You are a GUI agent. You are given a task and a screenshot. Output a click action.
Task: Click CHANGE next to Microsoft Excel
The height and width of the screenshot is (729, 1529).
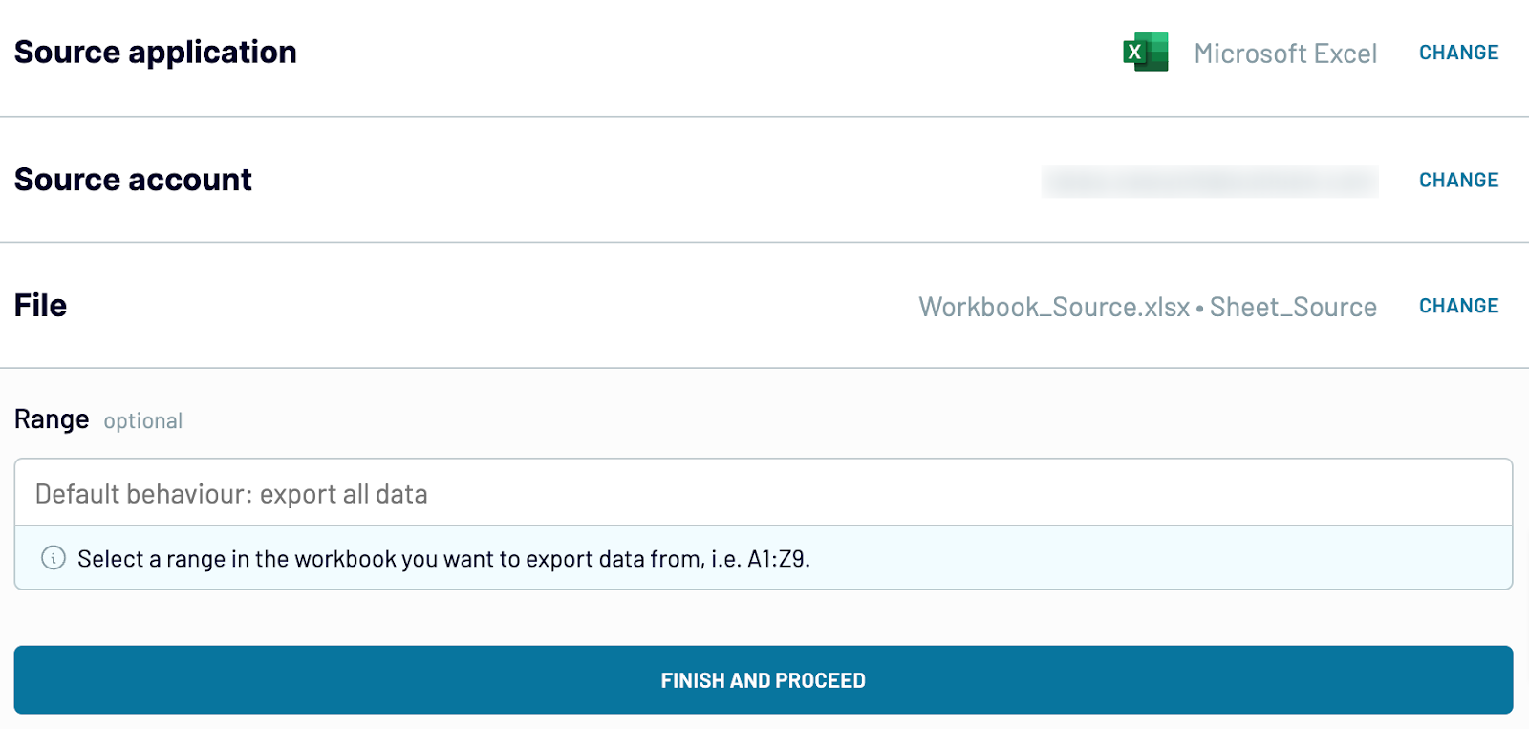(1458, 52)
